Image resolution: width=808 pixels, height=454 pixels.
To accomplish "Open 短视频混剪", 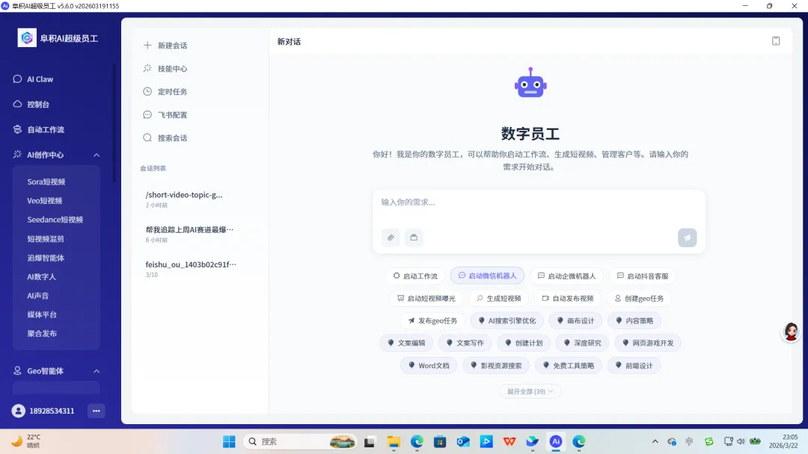I will click(x=46, y=238).
